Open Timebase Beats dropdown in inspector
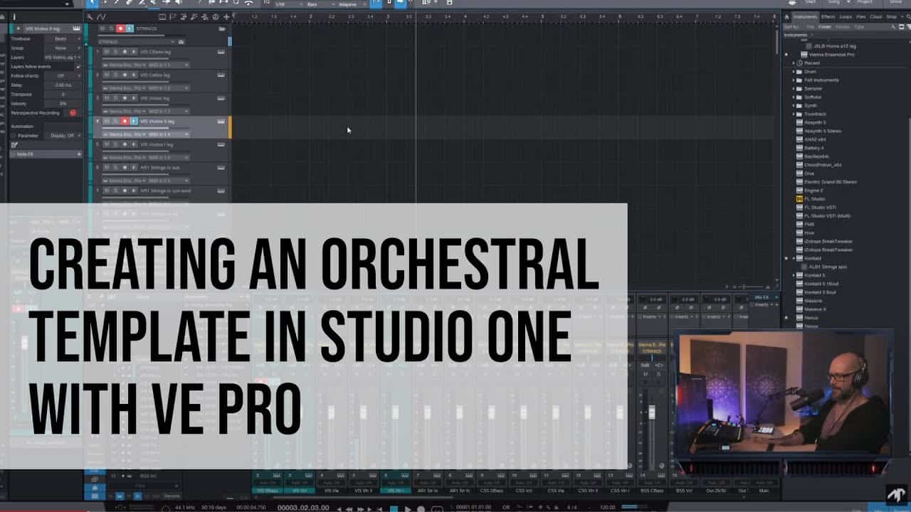 (63, 38)
